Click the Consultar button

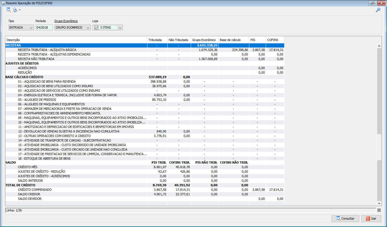(x=345, y=219)
